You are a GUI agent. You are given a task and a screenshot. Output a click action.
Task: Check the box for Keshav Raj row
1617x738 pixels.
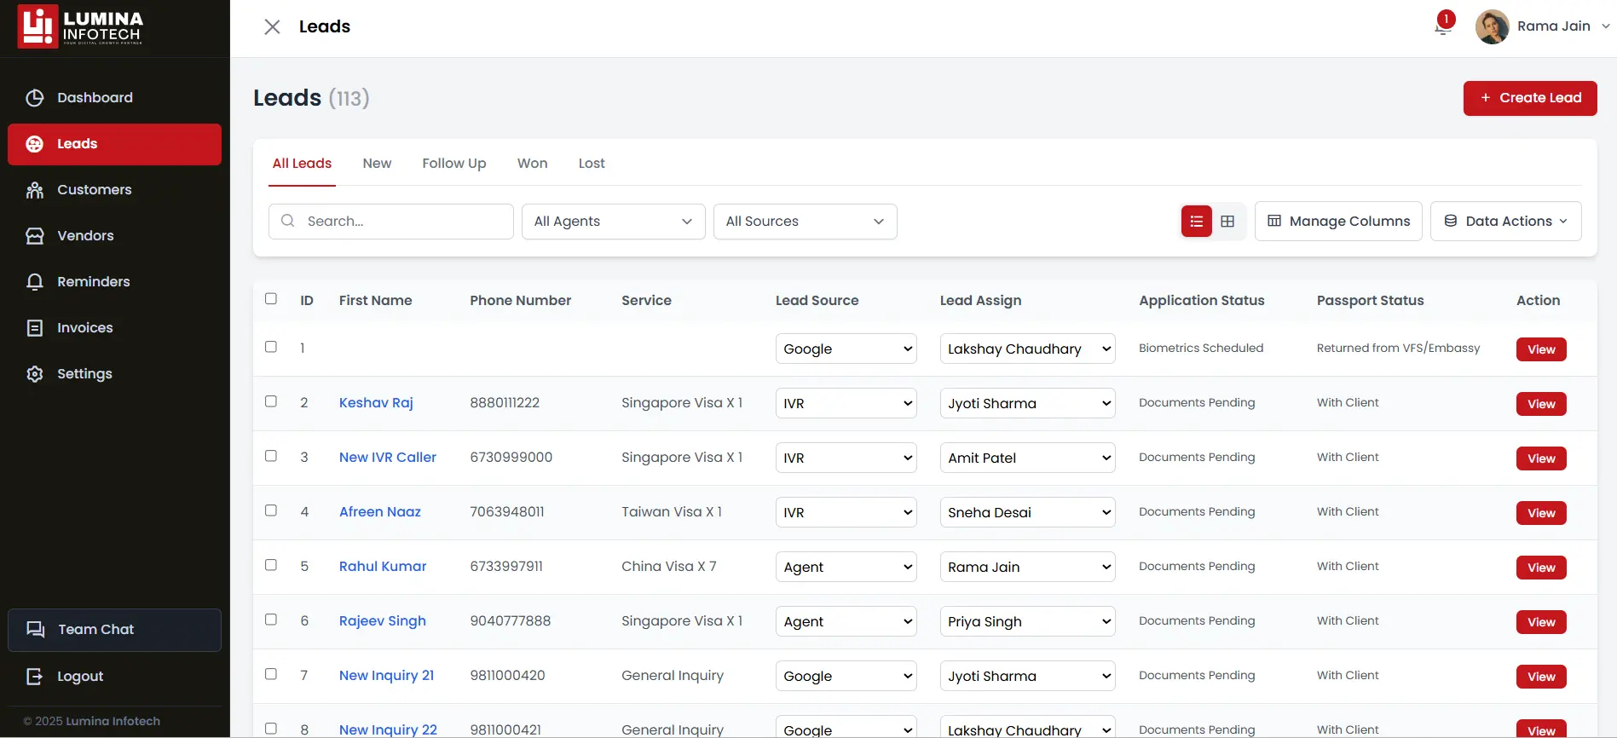(271, 401)
